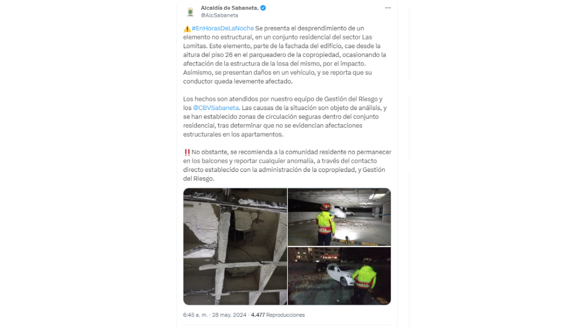Click the paragraph starting with 'No obstante'
Viewport: 587px width, 330px height.
287,165
